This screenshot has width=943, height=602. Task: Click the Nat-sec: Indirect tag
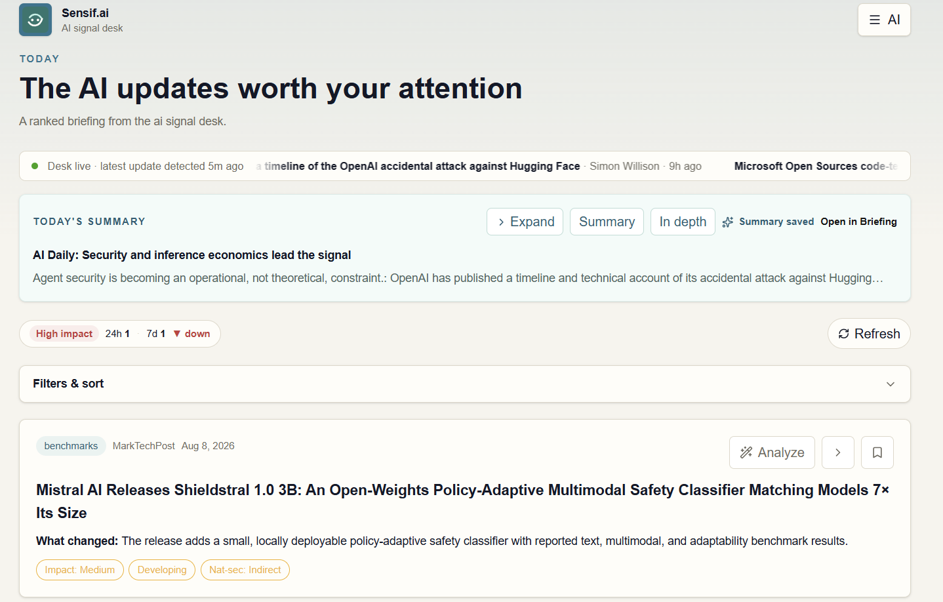245,570
